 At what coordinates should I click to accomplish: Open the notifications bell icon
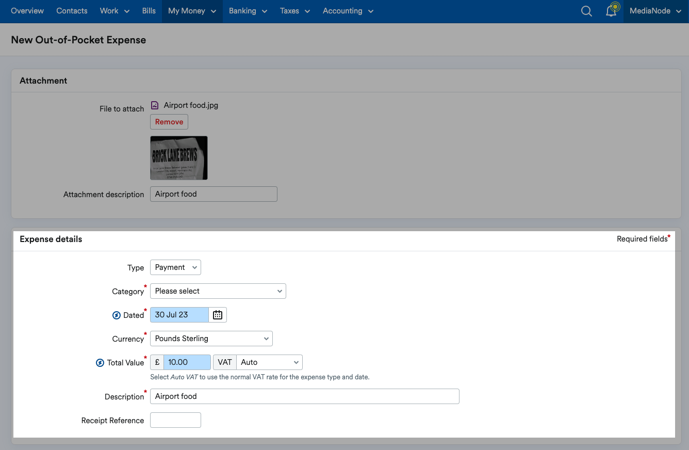click(612, 11)
